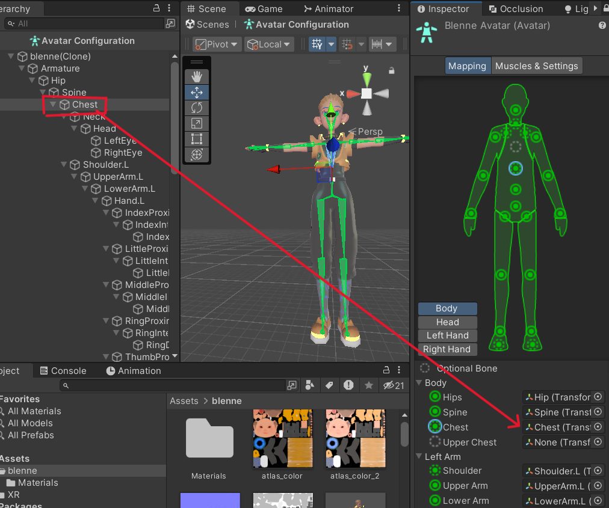Click the Favorites star icon in Project

(369, 385)
